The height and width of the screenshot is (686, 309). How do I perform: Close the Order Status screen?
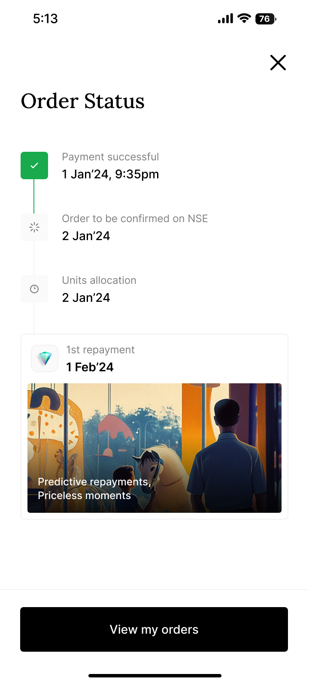pos(278,63)
